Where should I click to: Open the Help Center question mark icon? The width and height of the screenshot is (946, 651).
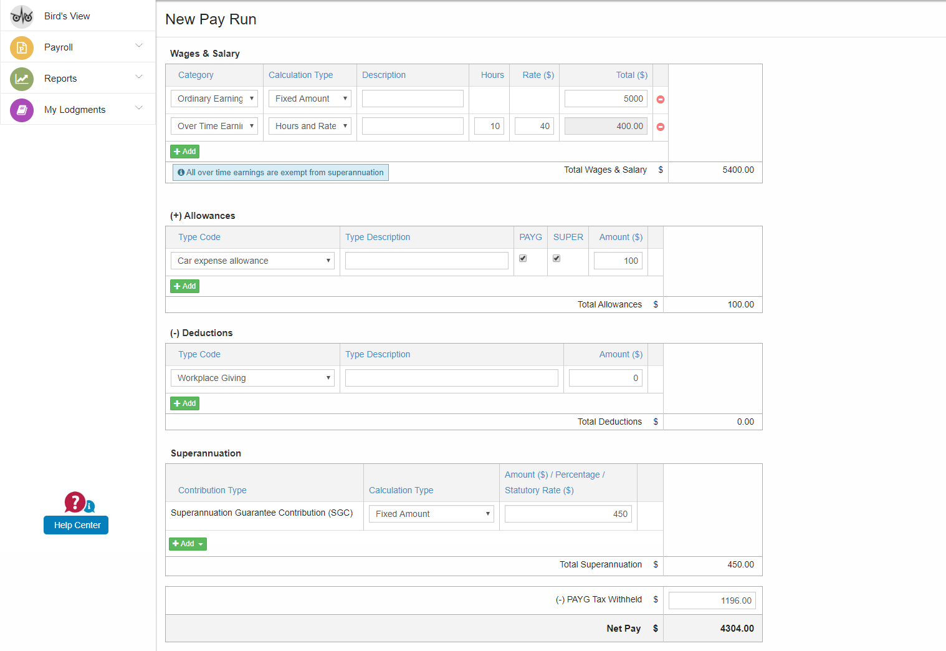click(x=75, y=502)
